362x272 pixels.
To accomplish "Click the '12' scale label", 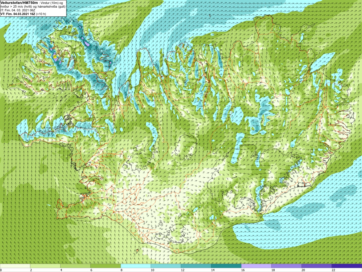I will coord(183,270).
